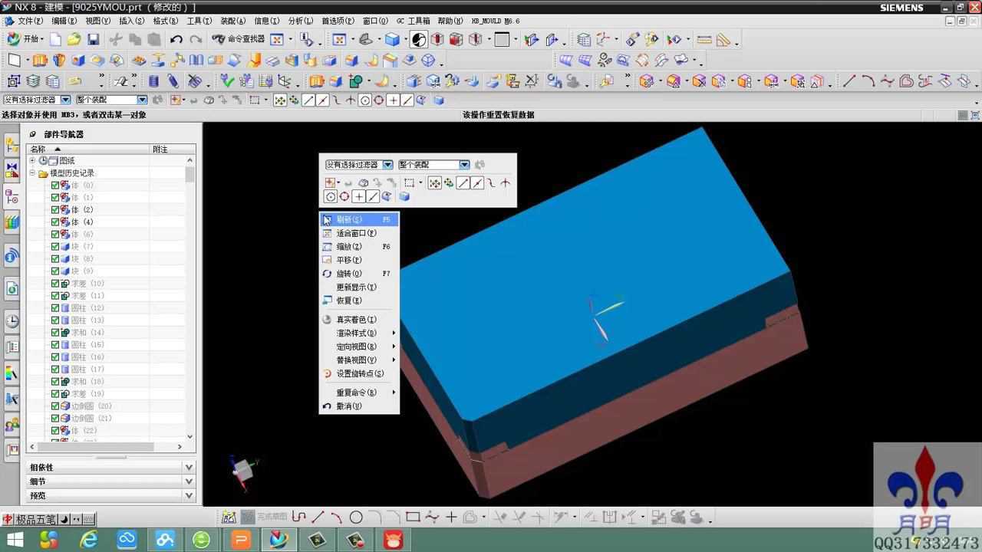This screenshot has height=552, width=982.
Task: Click the 名称 column header in navigator
Action: [x=38, y=149]
